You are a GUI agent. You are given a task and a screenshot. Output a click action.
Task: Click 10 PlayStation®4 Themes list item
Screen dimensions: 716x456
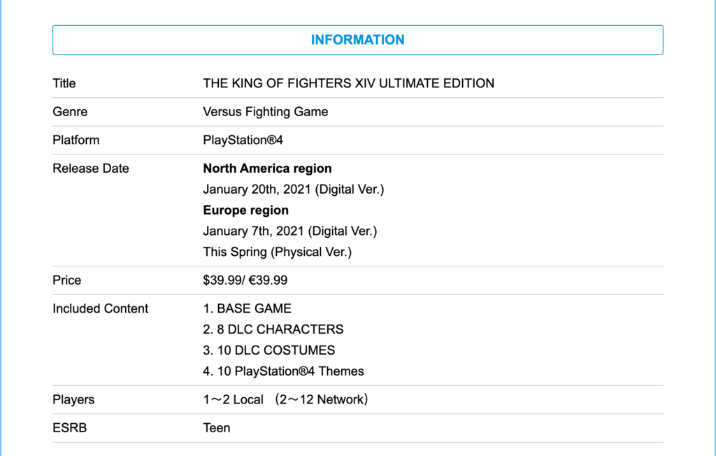284,371
